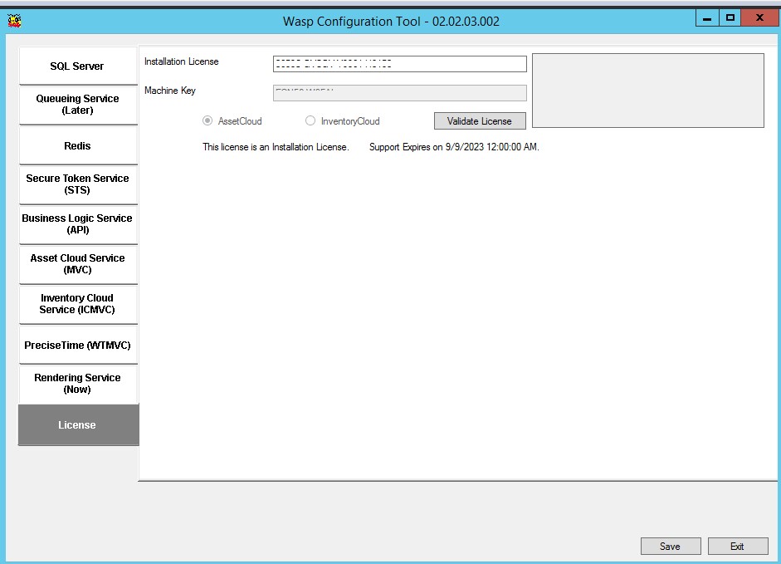This screenshot has width=781, height=564.
Task: Go to Business Logic Service (API) tab
Action: click(77, 224)
